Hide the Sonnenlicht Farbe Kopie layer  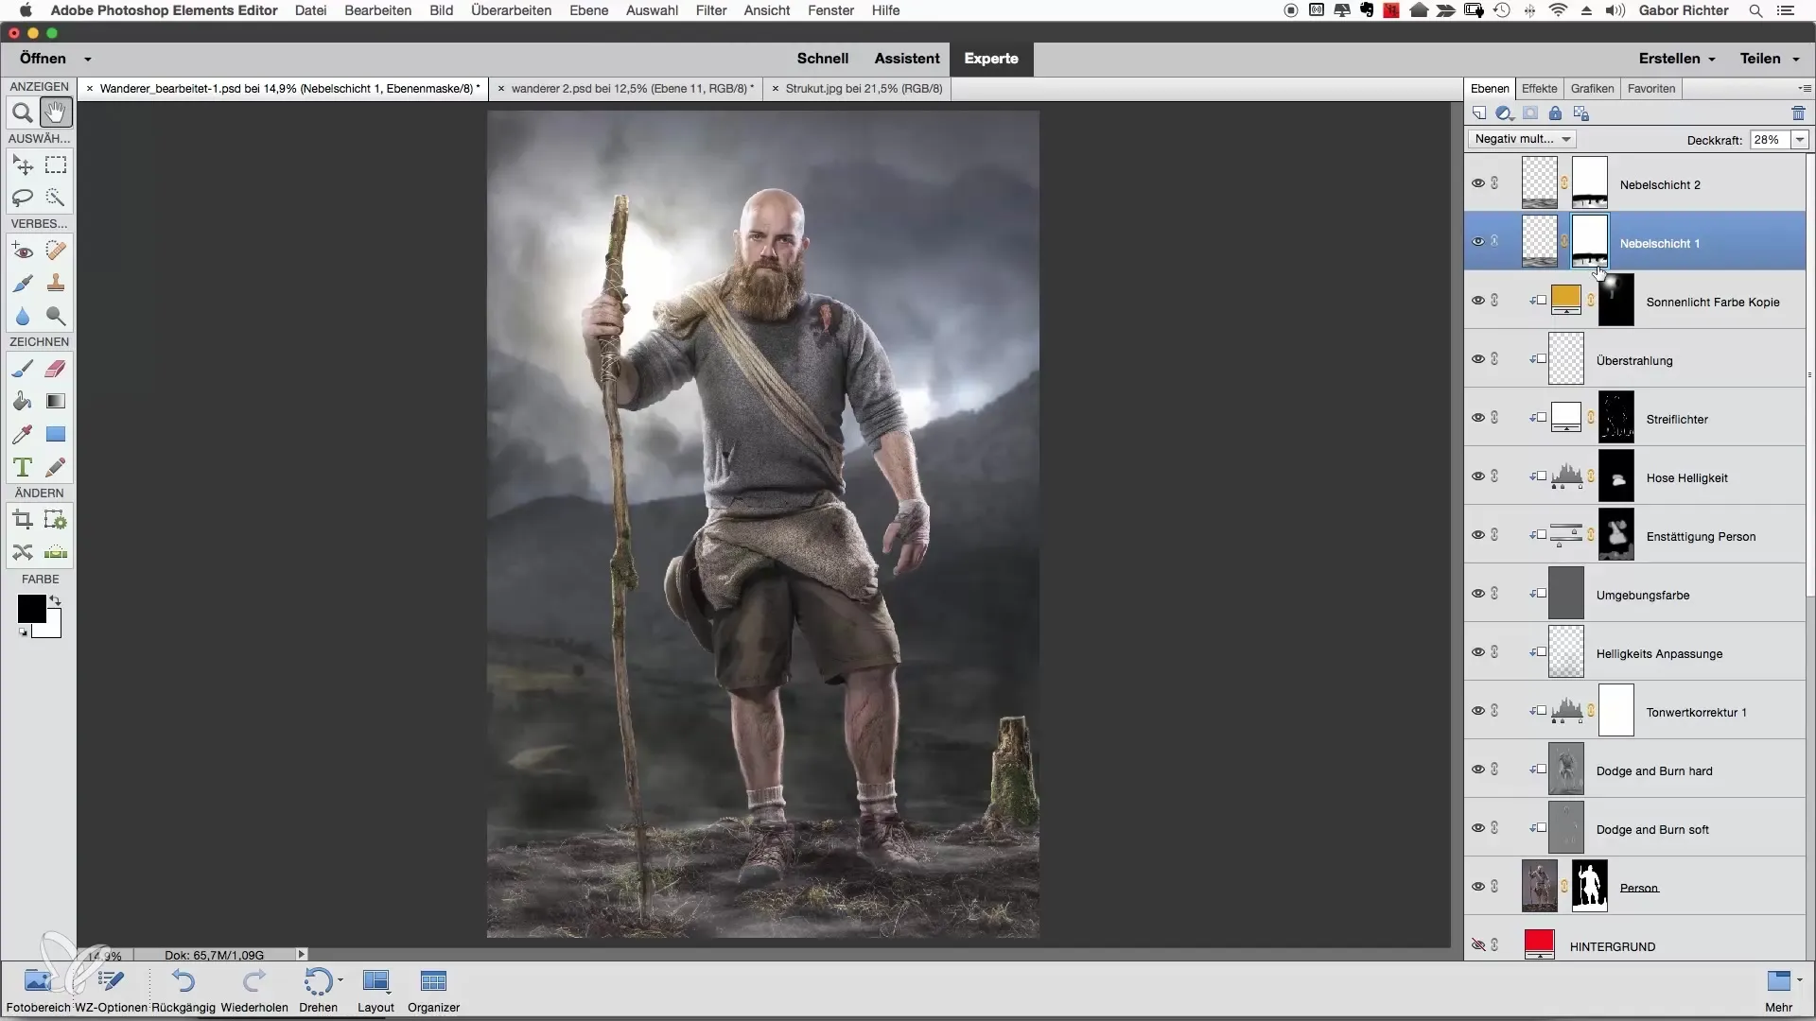(1477, 301)
